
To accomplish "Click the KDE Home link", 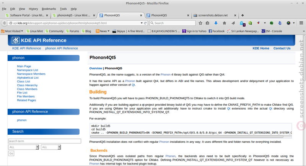I will coord(261,48).
